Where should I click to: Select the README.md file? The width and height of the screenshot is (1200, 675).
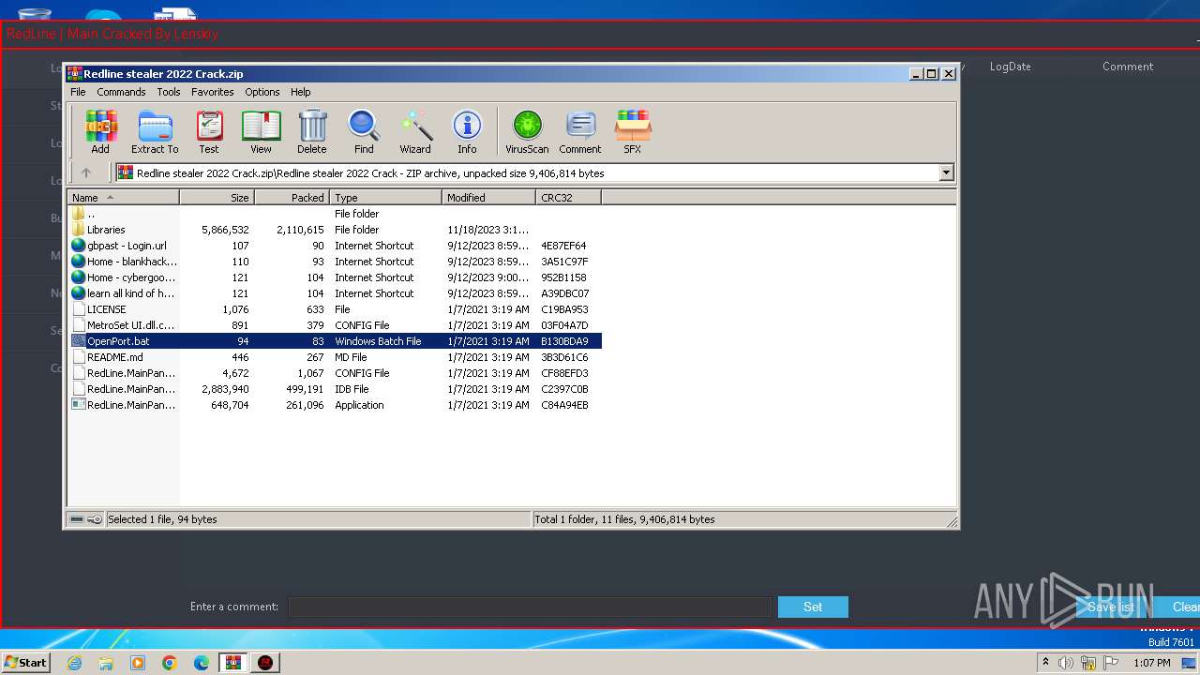336,357
